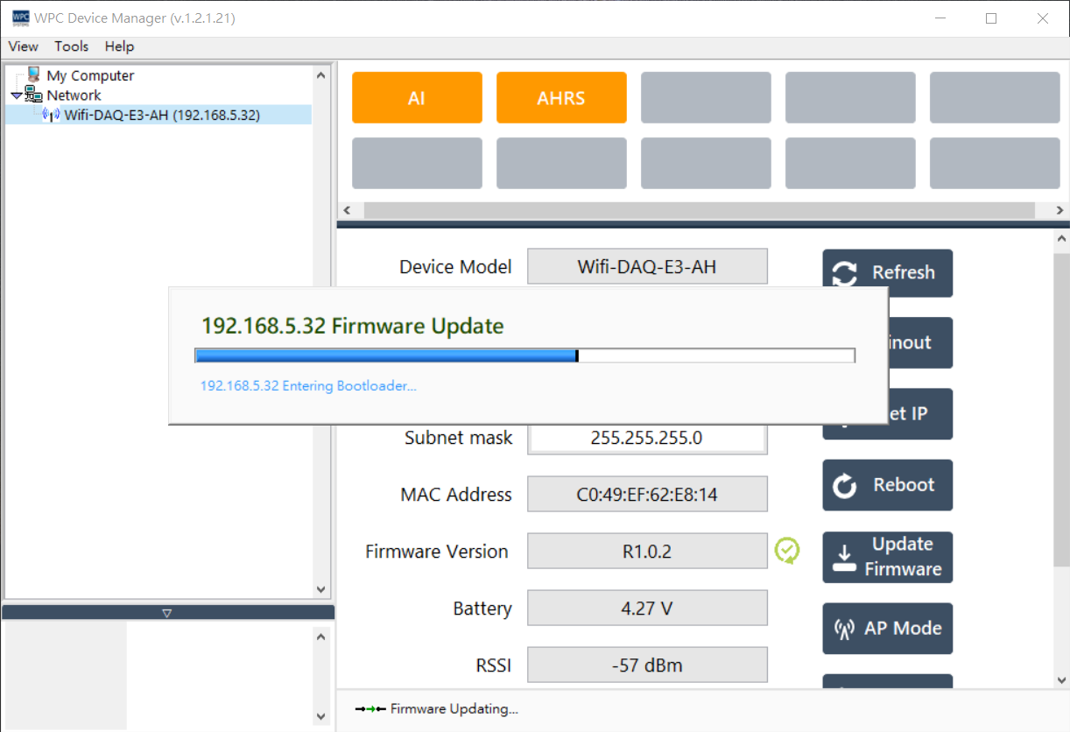1070x732 pixels.
Task: Click the Subnet mask field
Action: pos(646,439)
